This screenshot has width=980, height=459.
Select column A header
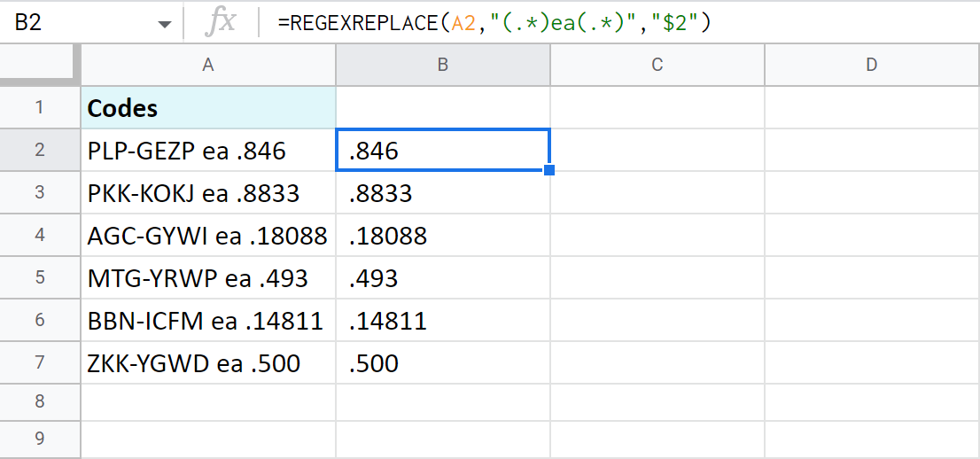point(208,65)
